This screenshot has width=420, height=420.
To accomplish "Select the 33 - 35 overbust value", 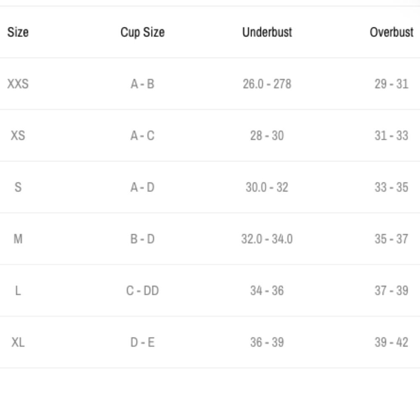I will (x=391, y=187).
